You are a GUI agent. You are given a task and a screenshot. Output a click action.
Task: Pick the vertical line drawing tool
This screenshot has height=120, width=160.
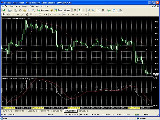click(x=14, y=15)
